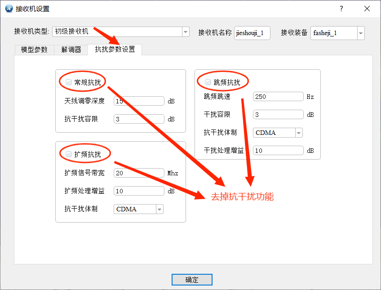Click the app icon in title bar
The image size is (381, 290).
(9, 9)
